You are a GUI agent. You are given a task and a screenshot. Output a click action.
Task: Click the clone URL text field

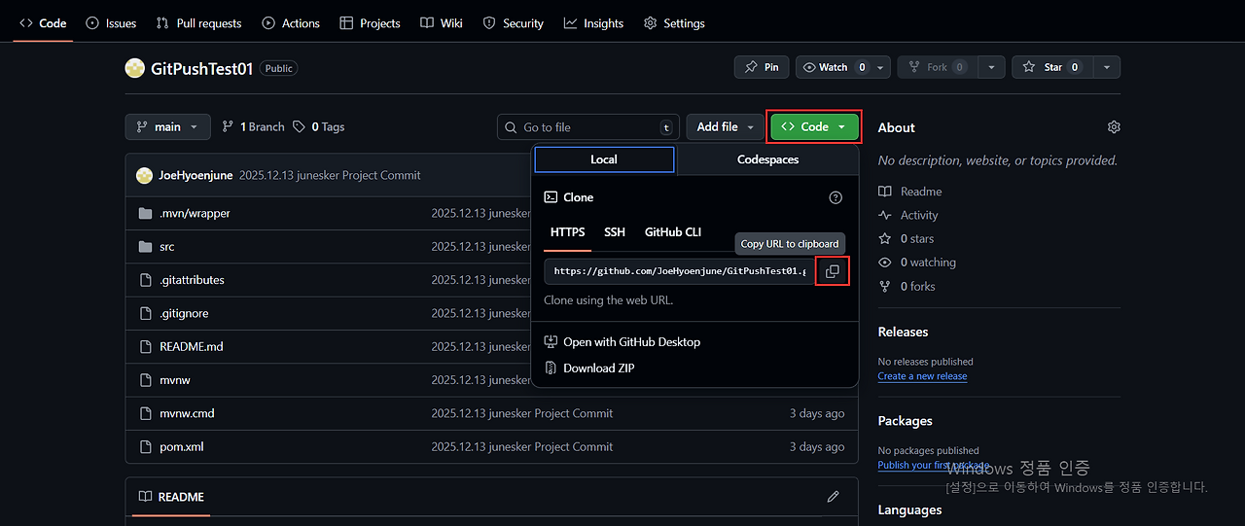(680, 271)
